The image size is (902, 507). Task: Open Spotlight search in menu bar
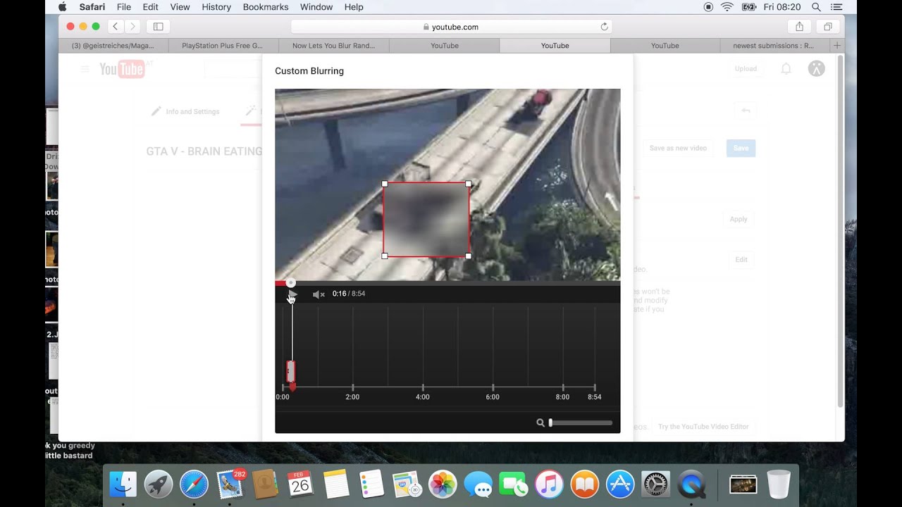816,7
